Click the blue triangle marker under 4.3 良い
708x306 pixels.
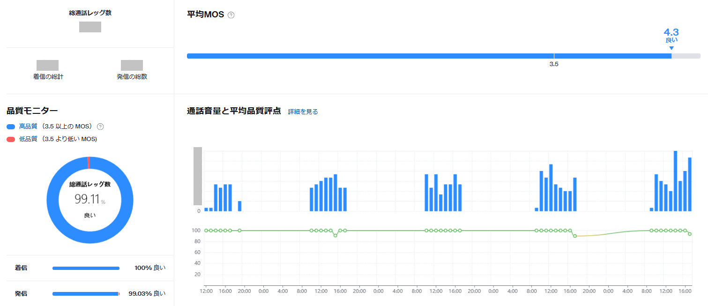coord(671,48)
